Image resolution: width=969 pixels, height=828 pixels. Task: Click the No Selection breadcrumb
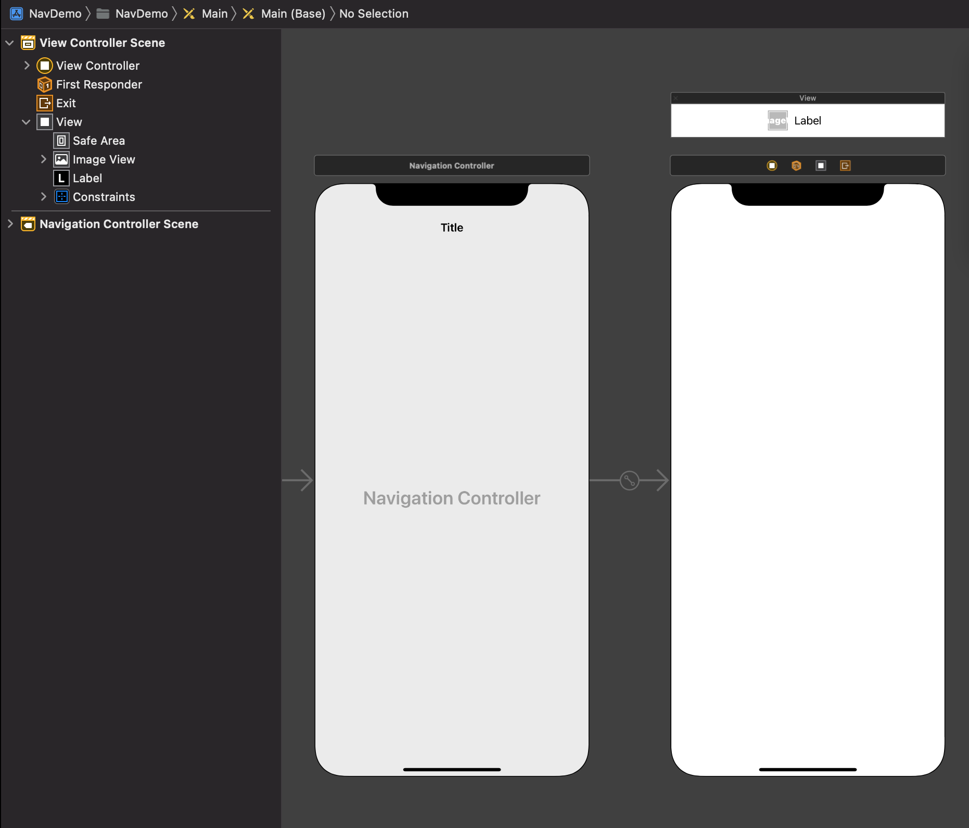[374, 14]
